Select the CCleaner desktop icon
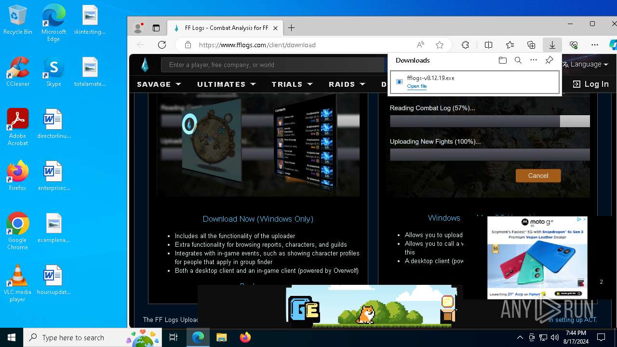This screenshot has width=617, height=347. pos(17,72)
